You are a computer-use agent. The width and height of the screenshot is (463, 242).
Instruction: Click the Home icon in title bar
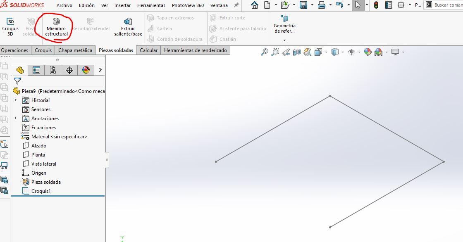[255, 5]
